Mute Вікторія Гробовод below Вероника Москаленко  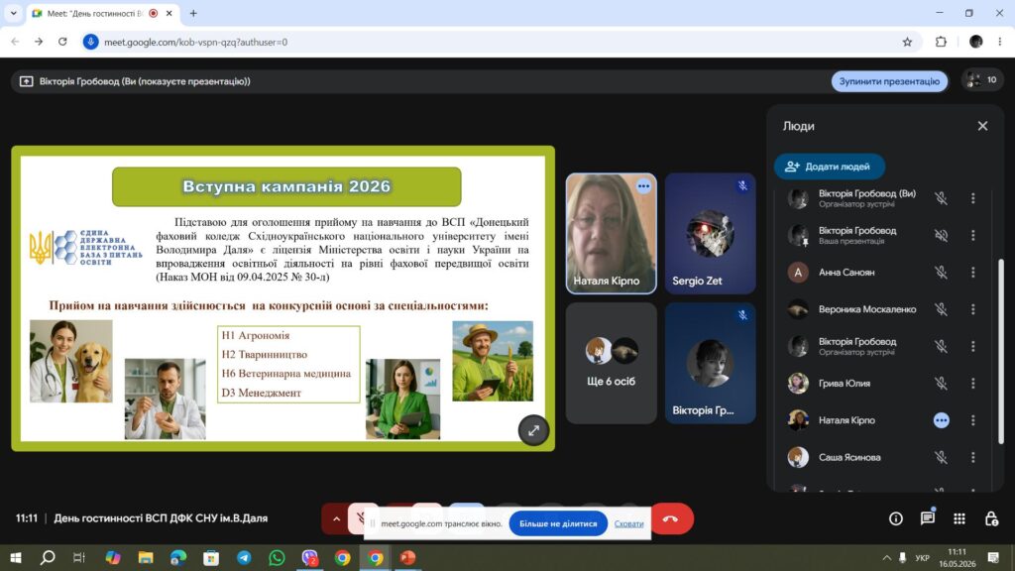click(942, 346)
